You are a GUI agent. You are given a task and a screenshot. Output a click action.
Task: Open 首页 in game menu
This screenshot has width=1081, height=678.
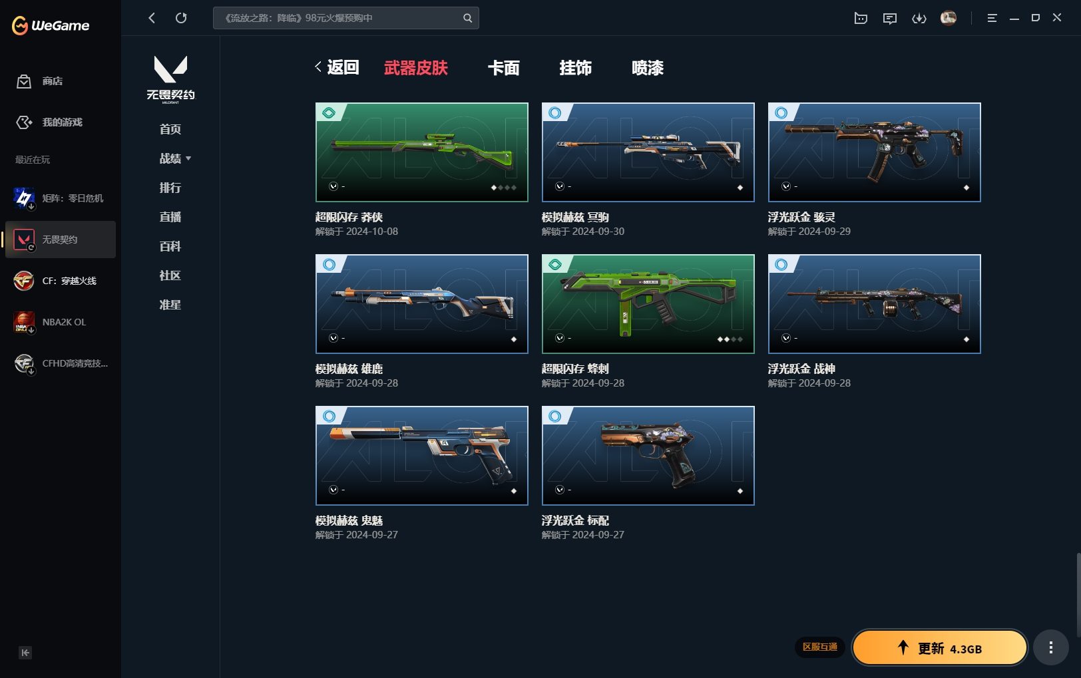click(170, 129)
